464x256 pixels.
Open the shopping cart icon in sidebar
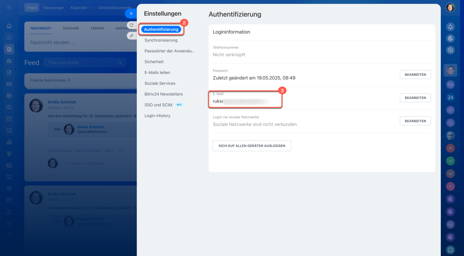(9, 177)
